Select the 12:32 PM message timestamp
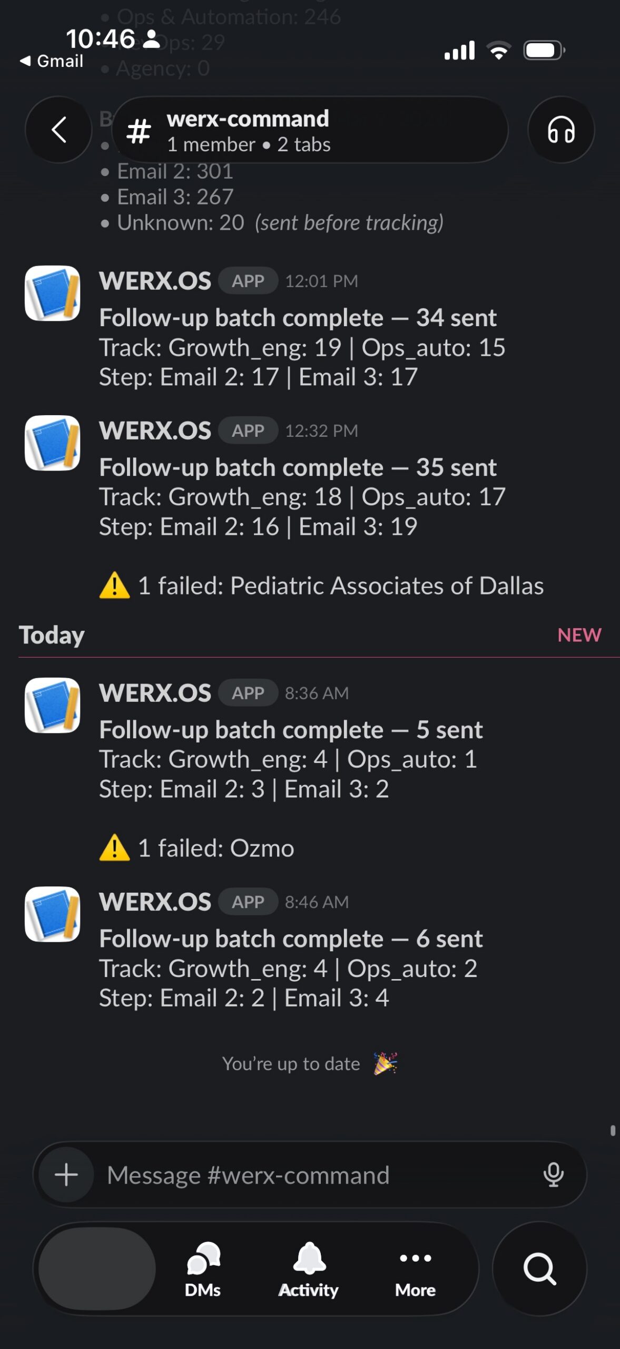 coord(323,431)
